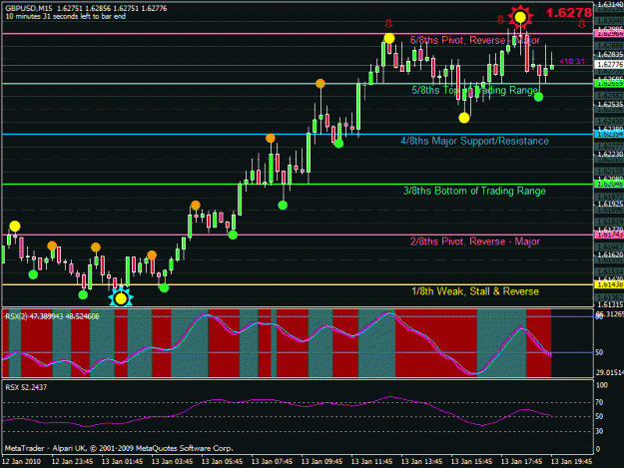Screen dimensions: 624x468
Task: Click the magenta '<10:31' countdown label
Action: click(572, 61)
